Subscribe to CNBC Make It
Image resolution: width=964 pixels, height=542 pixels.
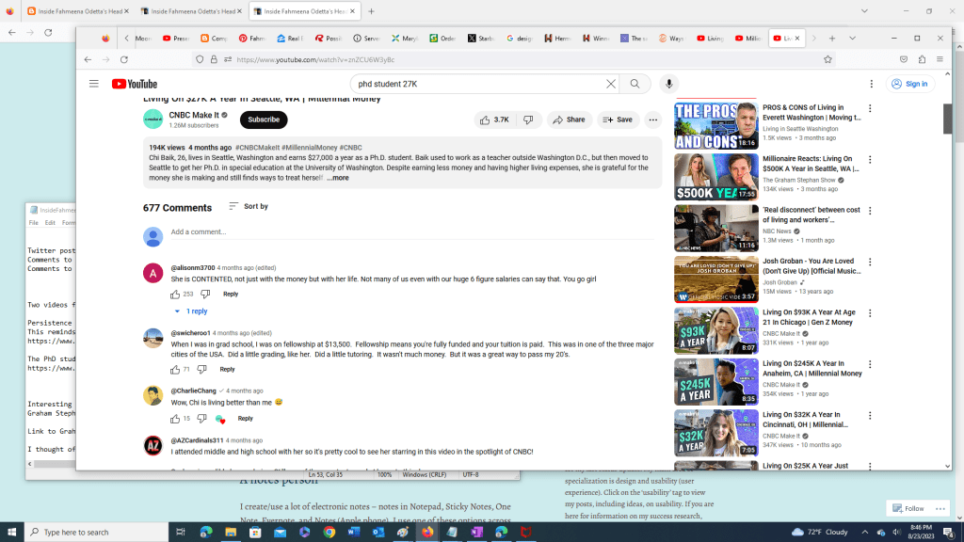pyautogui.click(x=263, y=120)
